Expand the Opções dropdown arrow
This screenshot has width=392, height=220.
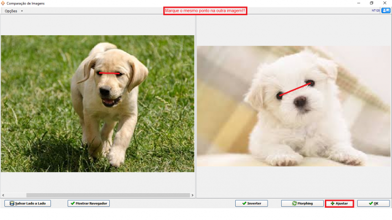pos(22,11)
